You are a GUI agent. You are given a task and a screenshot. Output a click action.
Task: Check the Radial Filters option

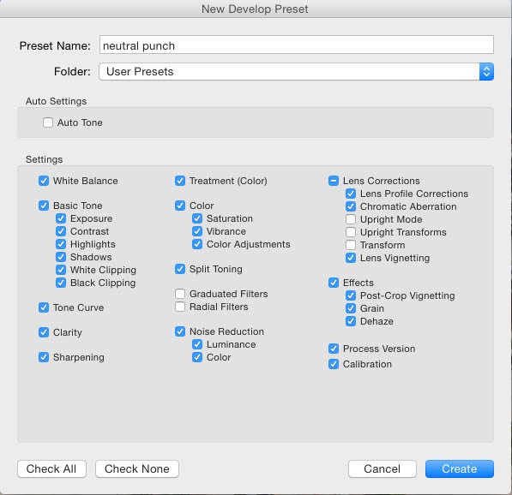[x=180, y=307]
